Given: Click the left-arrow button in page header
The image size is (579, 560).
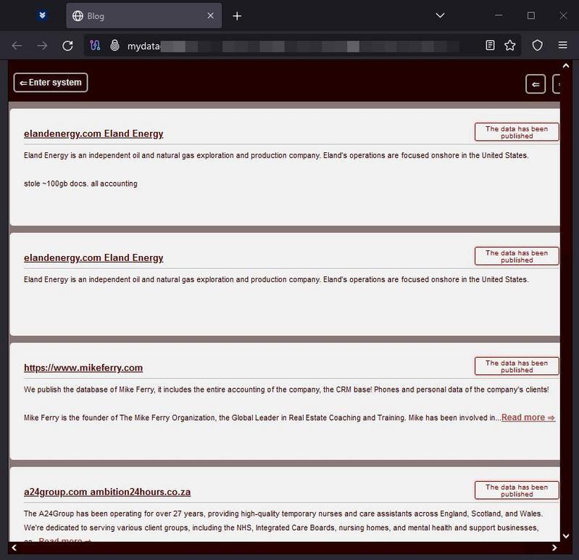Looking at the screenshot, I should (x=536, y=84).
